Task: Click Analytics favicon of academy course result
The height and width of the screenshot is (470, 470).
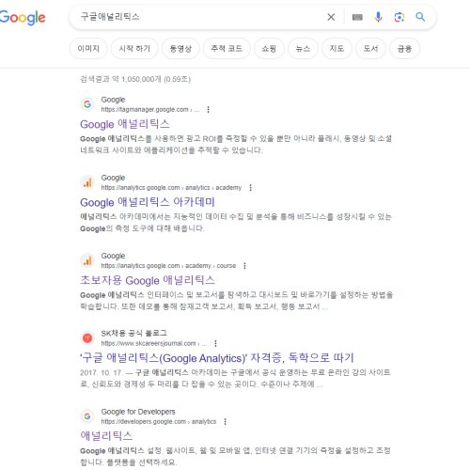Action: (87, 260)
